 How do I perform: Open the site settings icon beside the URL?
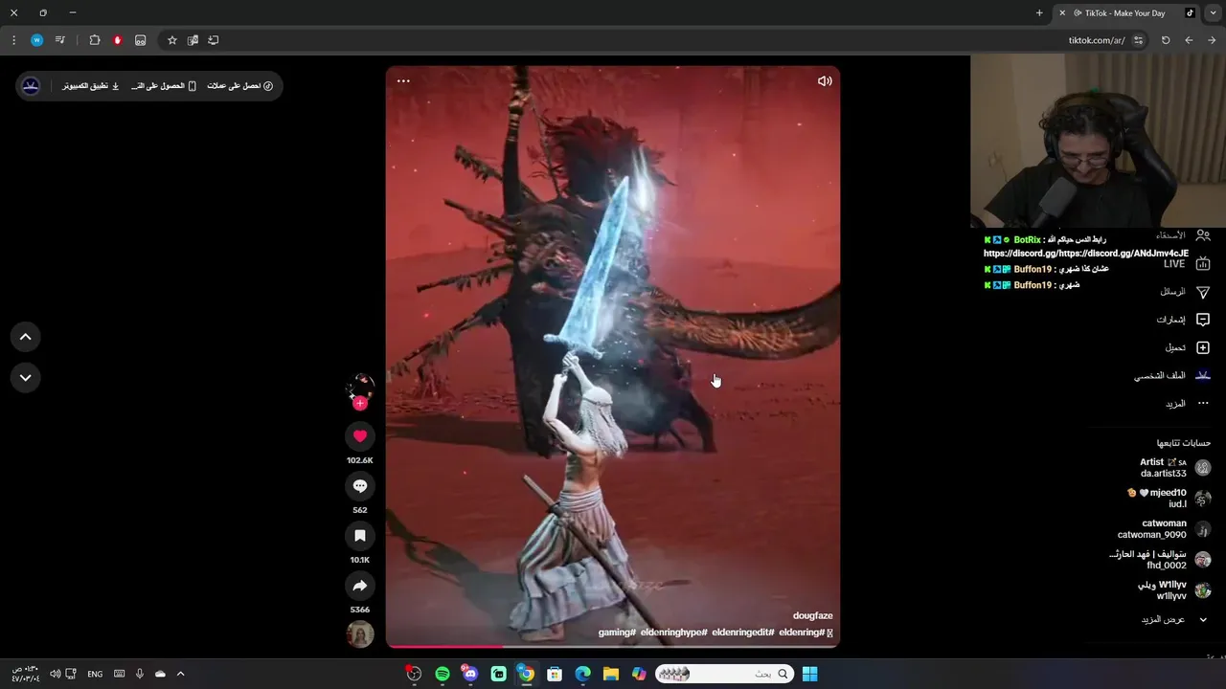tap(1138, 40)
